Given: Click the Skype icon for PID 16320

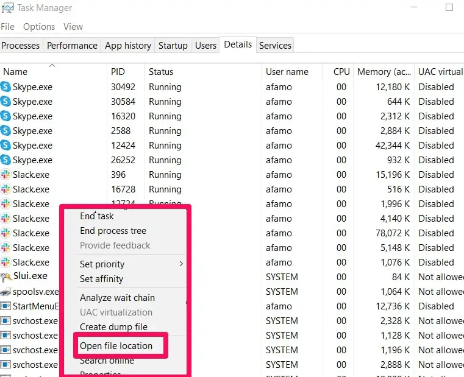Looking at the screenshot, I should pos(5,116).
